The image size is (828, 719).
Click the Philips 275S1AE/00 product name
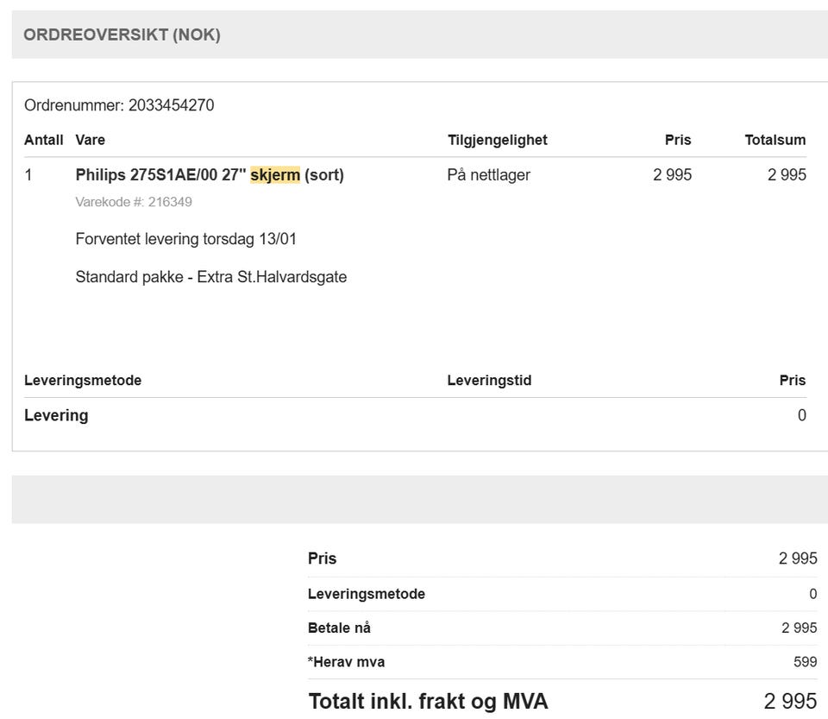tap(161, 175)
